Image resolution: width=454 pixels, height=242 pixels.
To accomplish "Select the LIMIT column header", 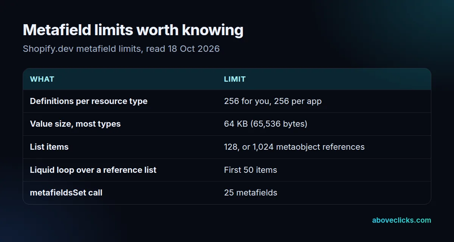I will 235,79.
